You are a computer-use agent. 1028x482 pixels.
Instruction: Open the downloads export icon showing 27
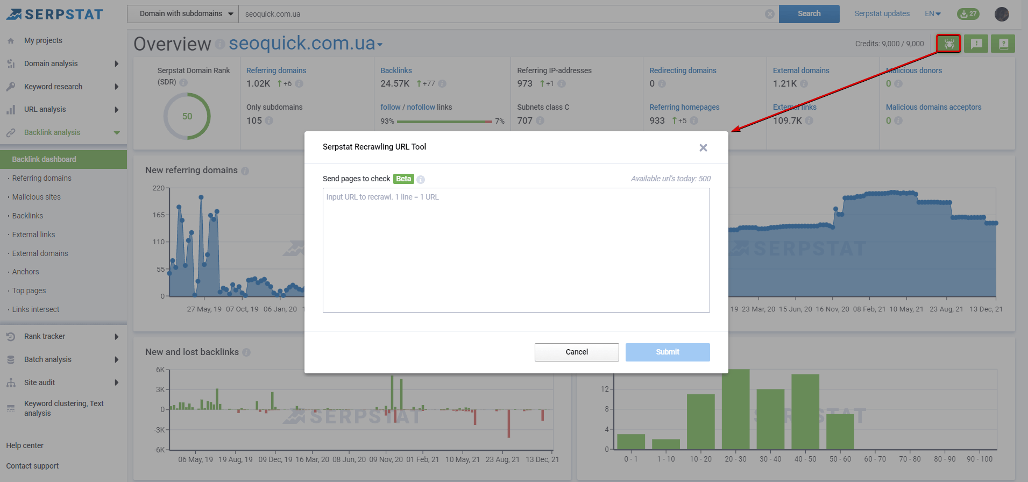pos(968,14)
